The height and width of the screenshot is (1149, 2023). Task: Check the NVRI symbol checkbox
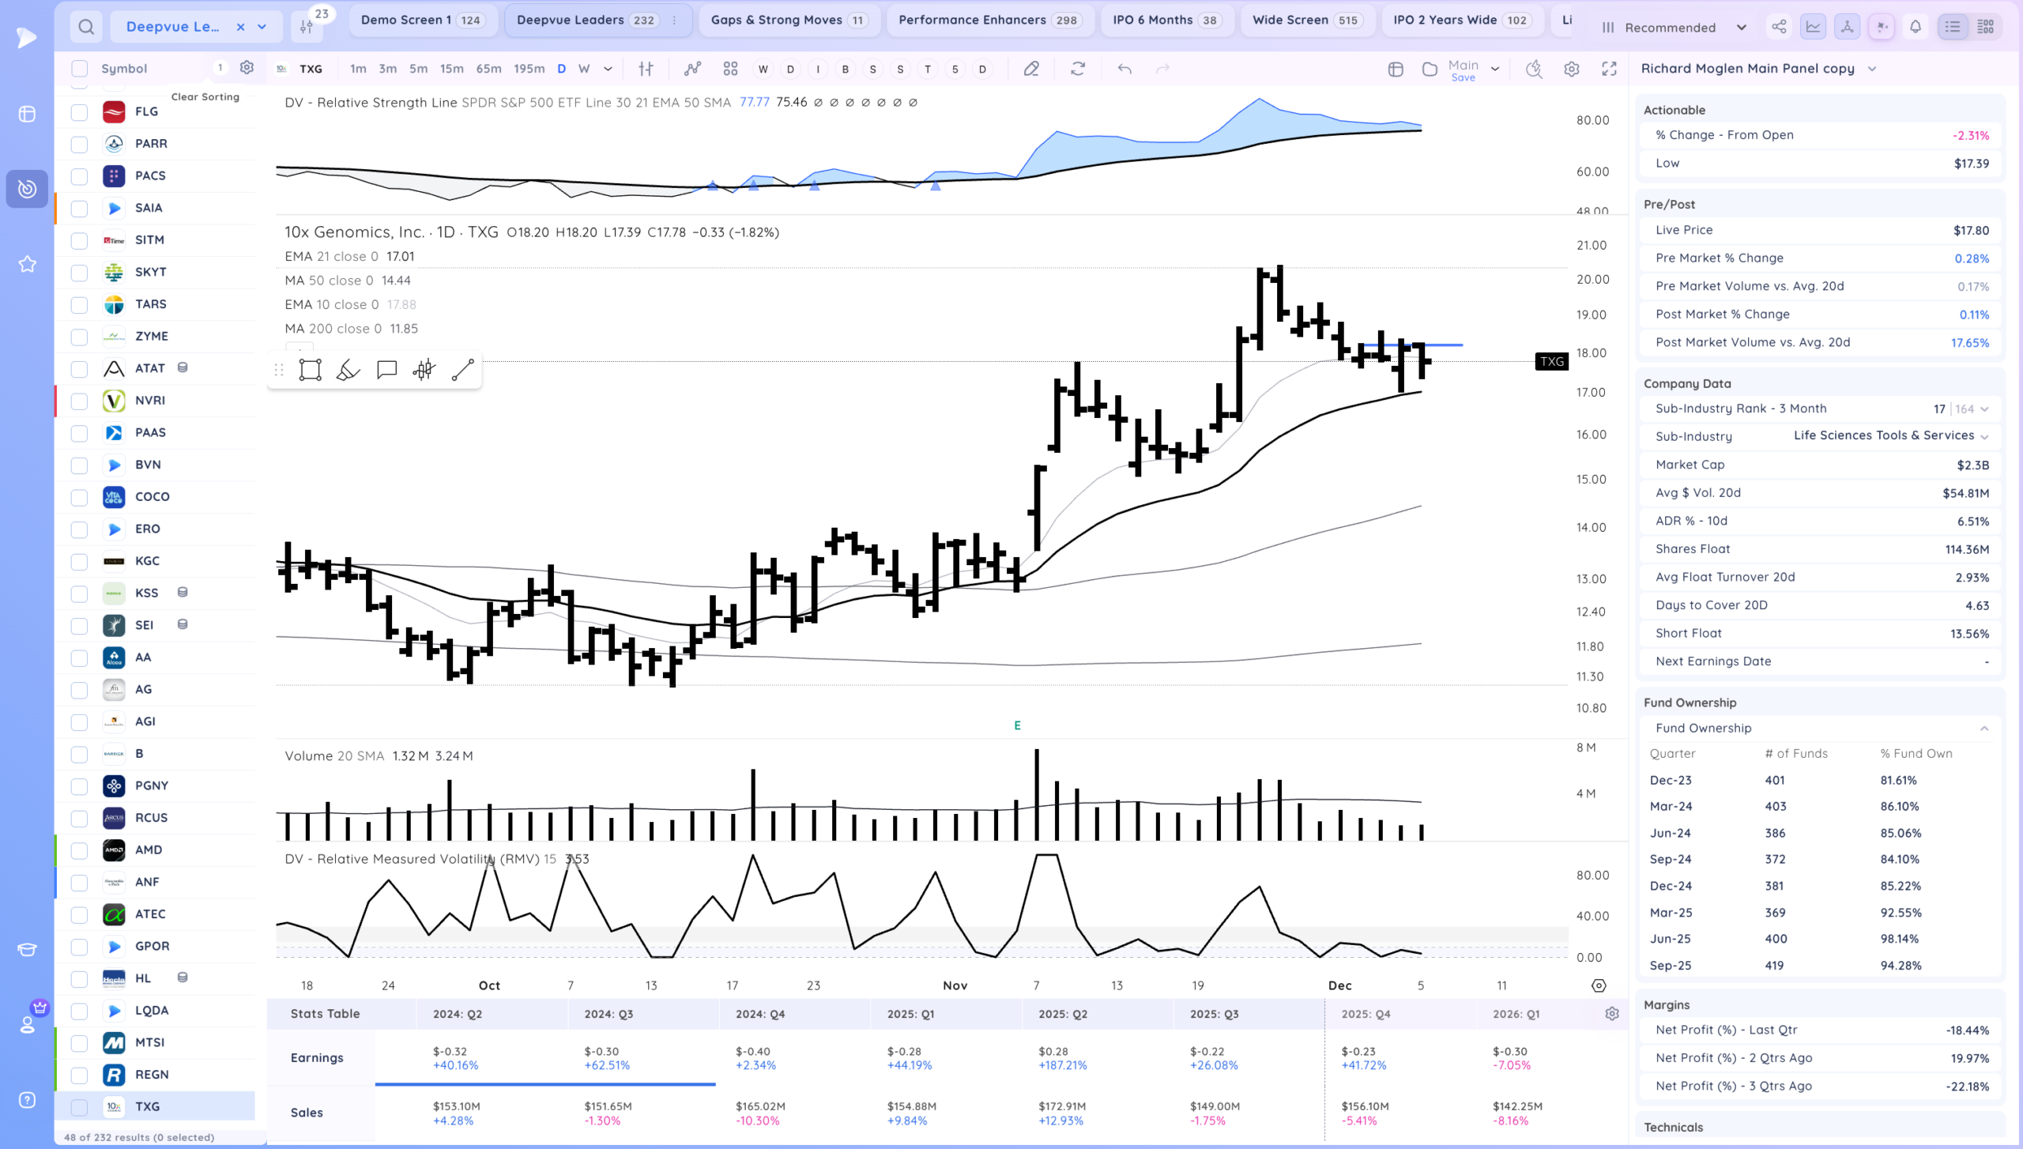79,401
